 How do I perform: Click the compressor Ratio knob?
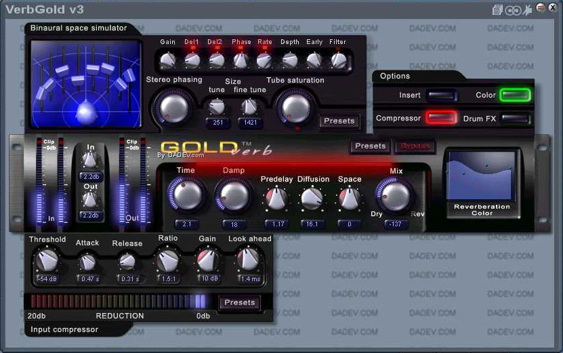click(167, 260)
